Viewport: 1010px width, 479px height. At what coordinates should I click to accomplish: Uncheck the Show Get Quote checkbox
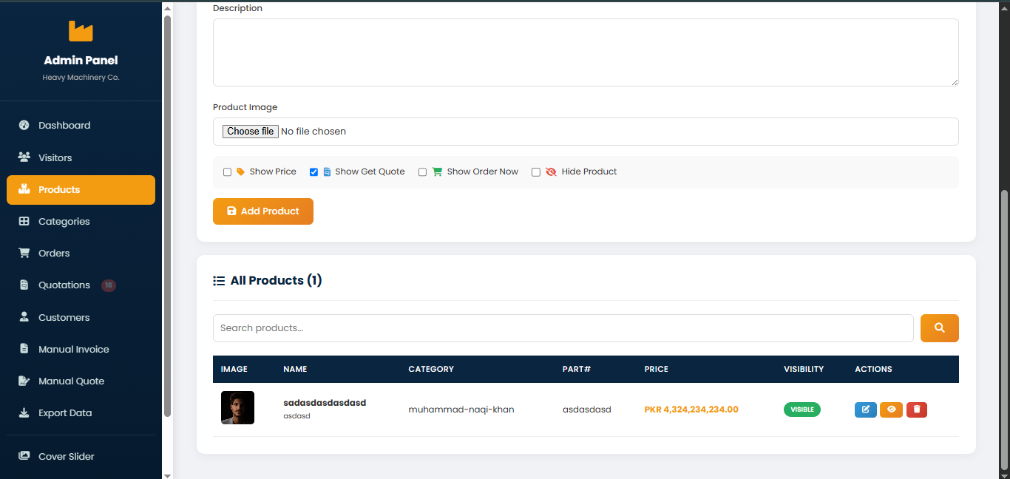[313, 172]
